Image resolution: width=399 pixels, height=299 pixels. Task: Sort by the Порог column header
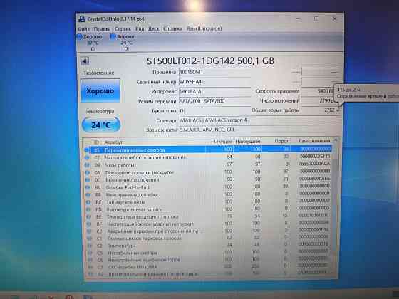click(281, 141)
